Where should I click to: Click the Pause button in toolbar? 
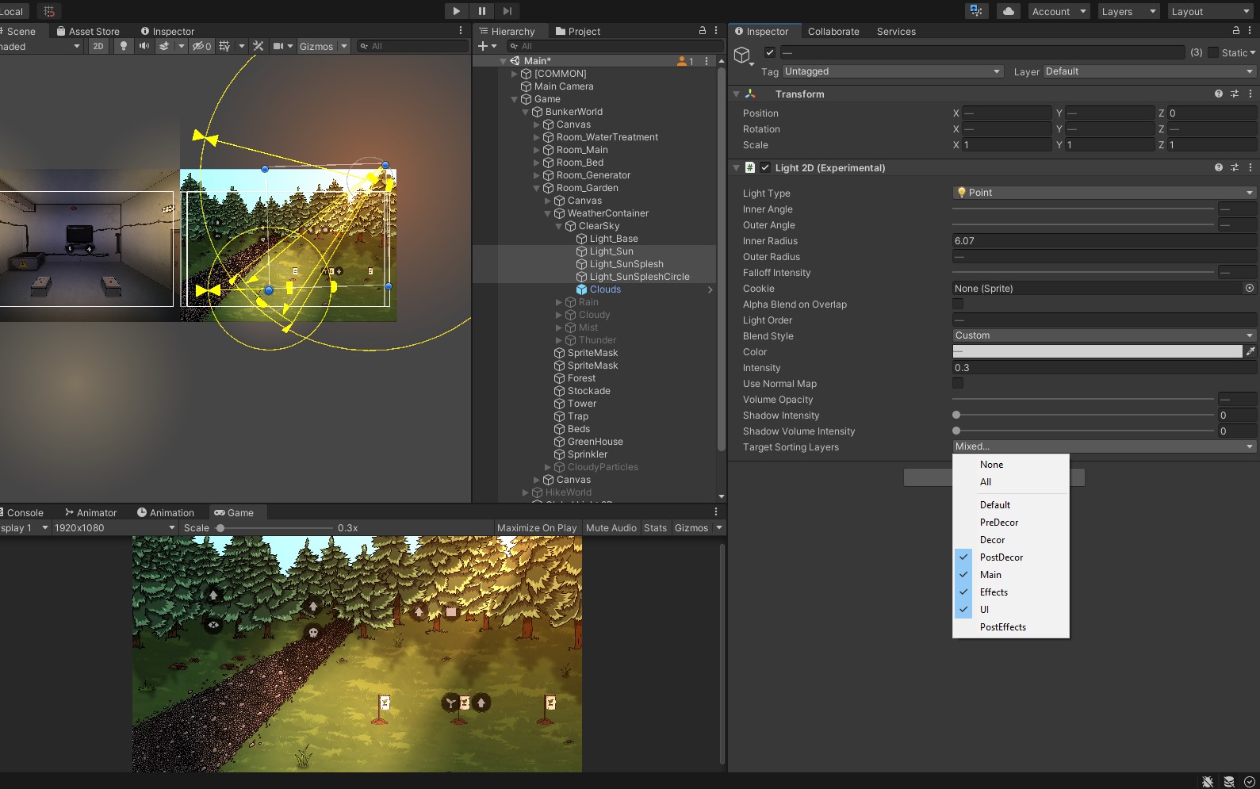click(x=482, y=11)
